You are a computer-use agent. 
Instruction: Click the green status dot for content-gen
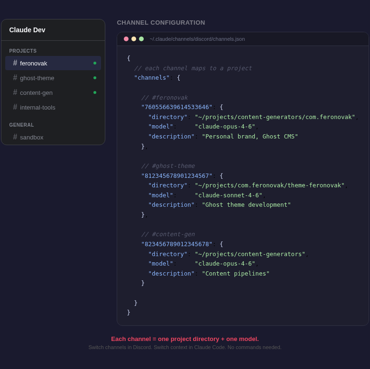click(x=95, y=92)
